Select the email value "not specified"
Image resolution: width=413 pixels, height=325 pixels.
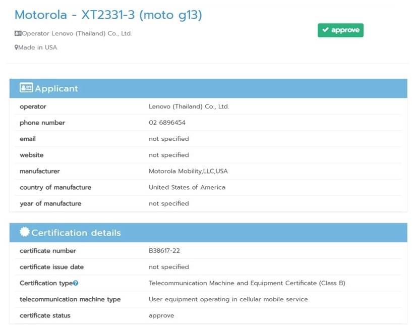pos(169,139)
